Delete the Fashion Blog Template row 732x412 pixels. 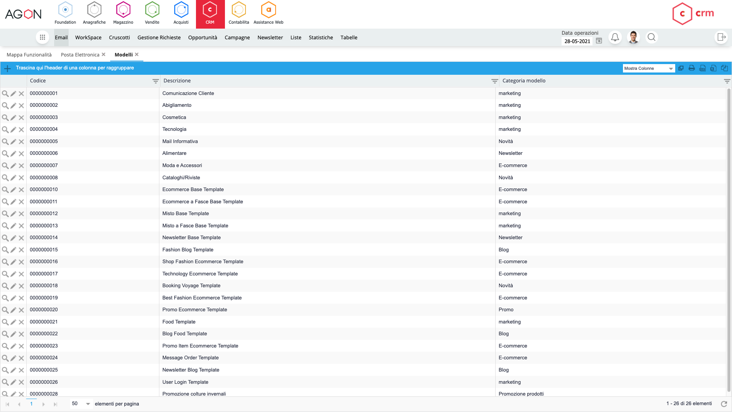pos(21,250)
